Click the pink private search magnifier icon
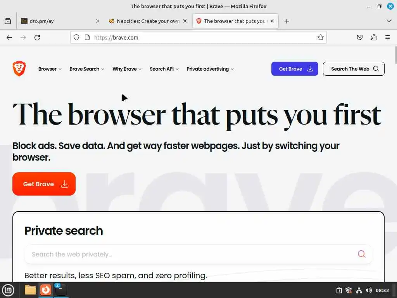397x298 pixels. point(362,254)
